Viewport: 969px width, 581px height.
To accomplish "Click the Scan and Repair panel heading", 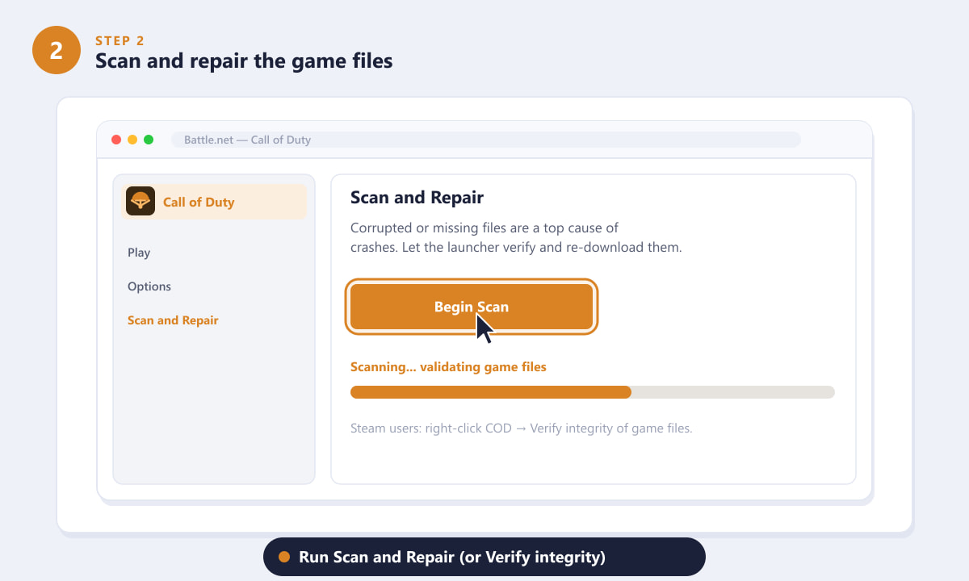I will pos(417,198).
